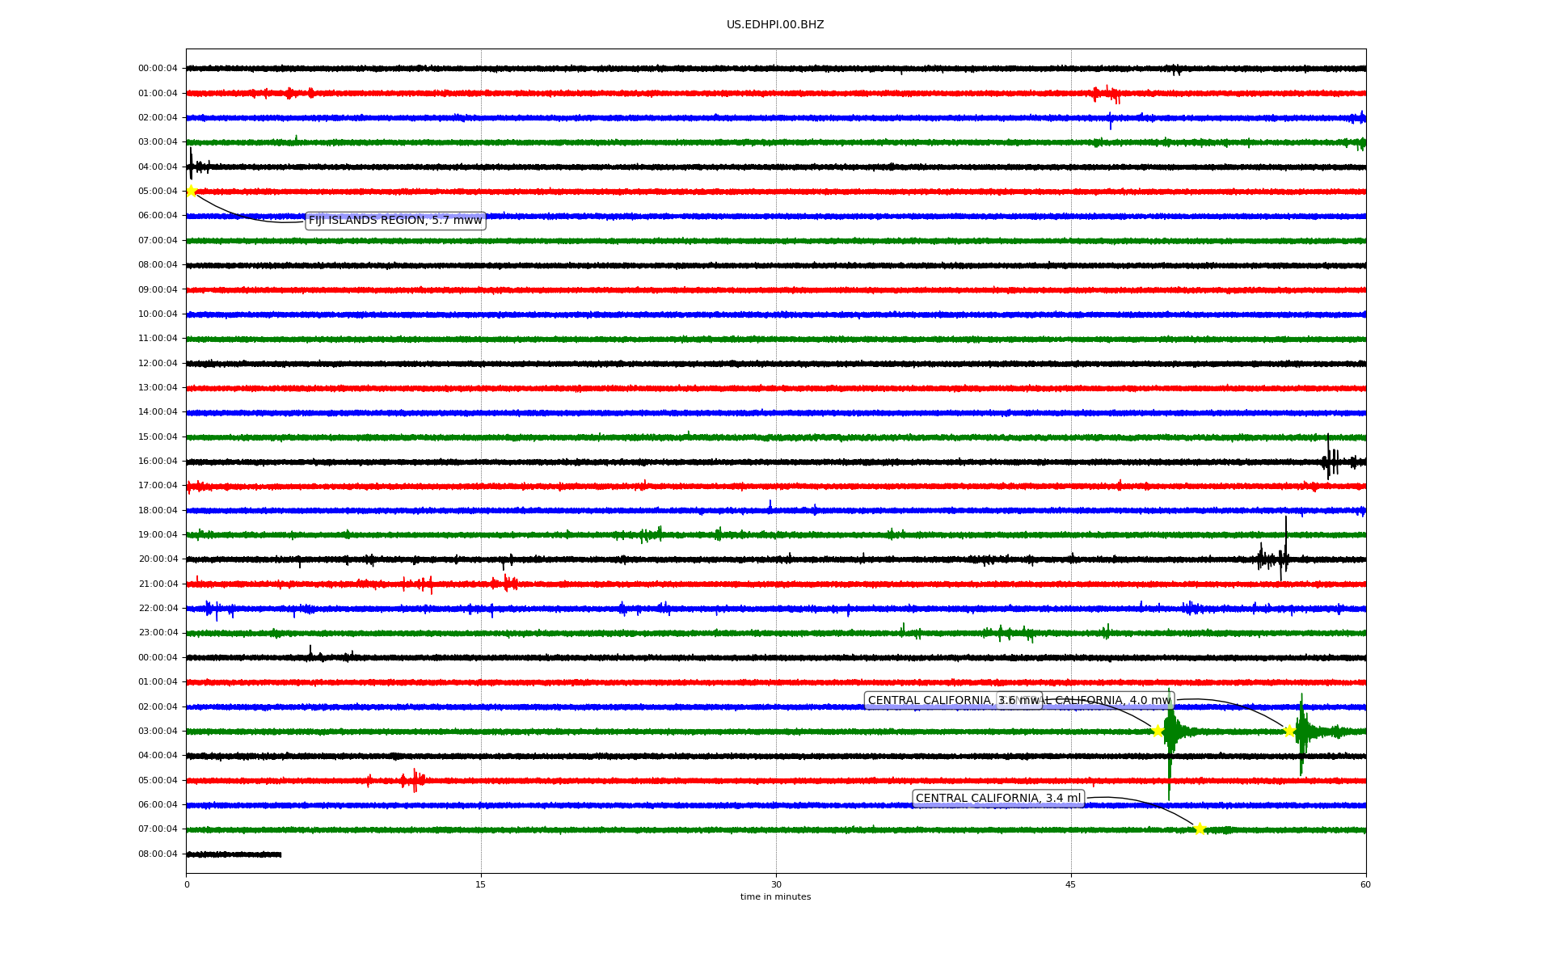Click the 45 minute x-axis tick label

(x=1071, y=884)
